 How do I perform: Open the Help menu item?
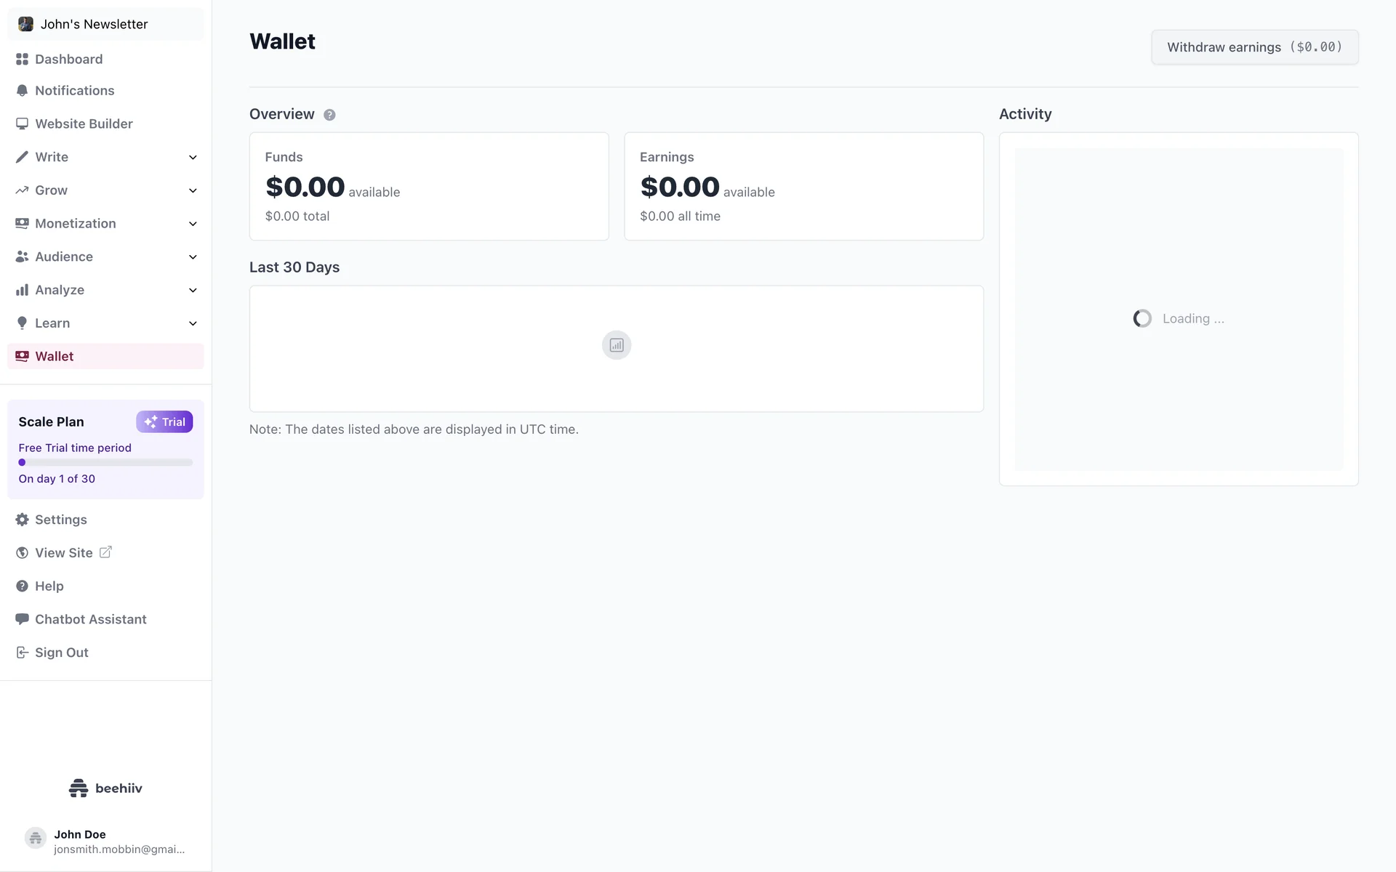[49, 586]
